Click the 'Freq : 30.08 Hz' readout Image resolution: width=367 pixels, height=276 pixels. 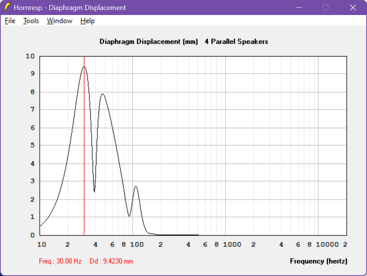point(60,261)
